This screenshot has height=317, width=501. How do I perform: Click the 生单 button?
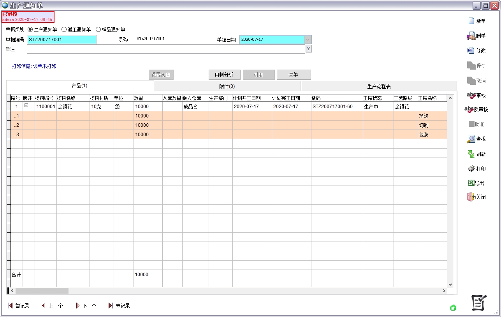tap(293, 75)
